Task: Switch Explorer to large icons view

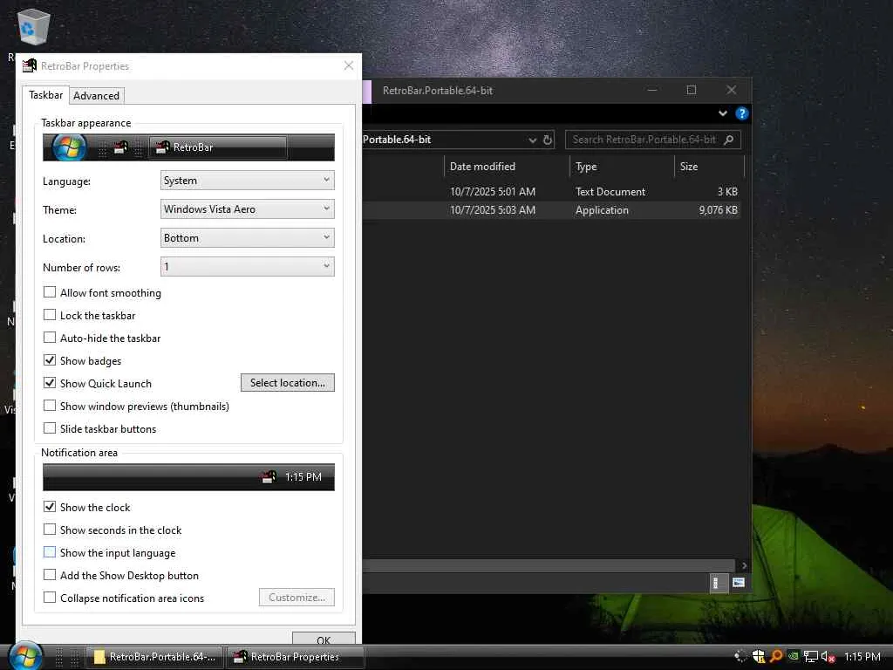Action: tap(738, 583)
